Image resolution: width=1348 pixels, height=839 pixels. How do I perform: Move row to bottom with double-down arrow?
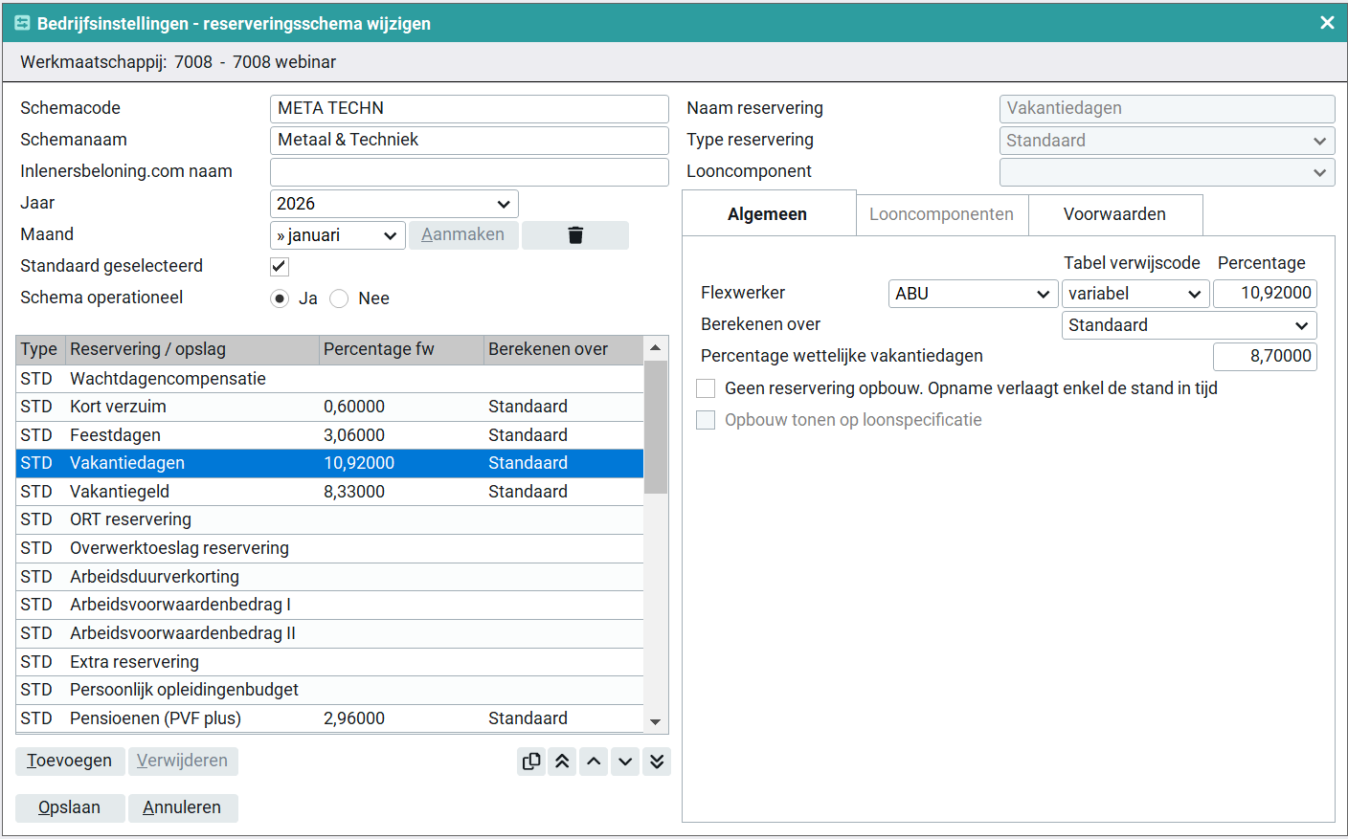click(657, 762)
